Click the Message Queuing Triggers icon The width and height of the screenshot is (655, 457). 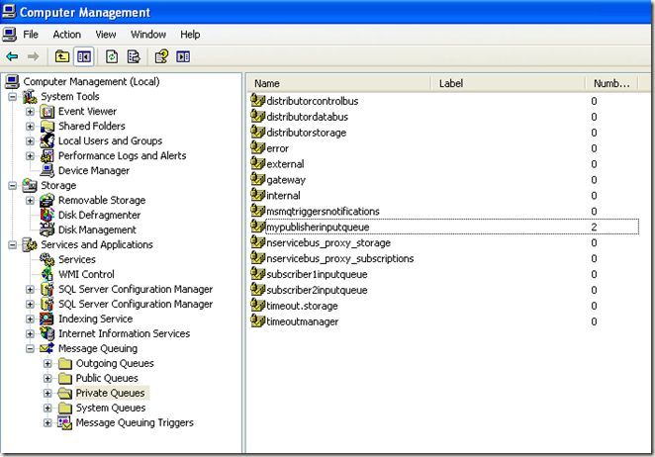click(x=64, y=422)
